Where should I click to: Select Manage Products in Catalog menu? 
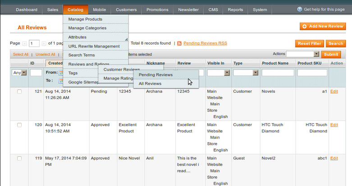[x=85, y=19]
